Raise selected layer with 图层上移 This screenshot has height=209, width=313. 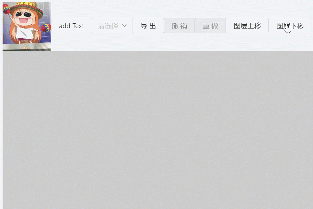click(247, 26)
